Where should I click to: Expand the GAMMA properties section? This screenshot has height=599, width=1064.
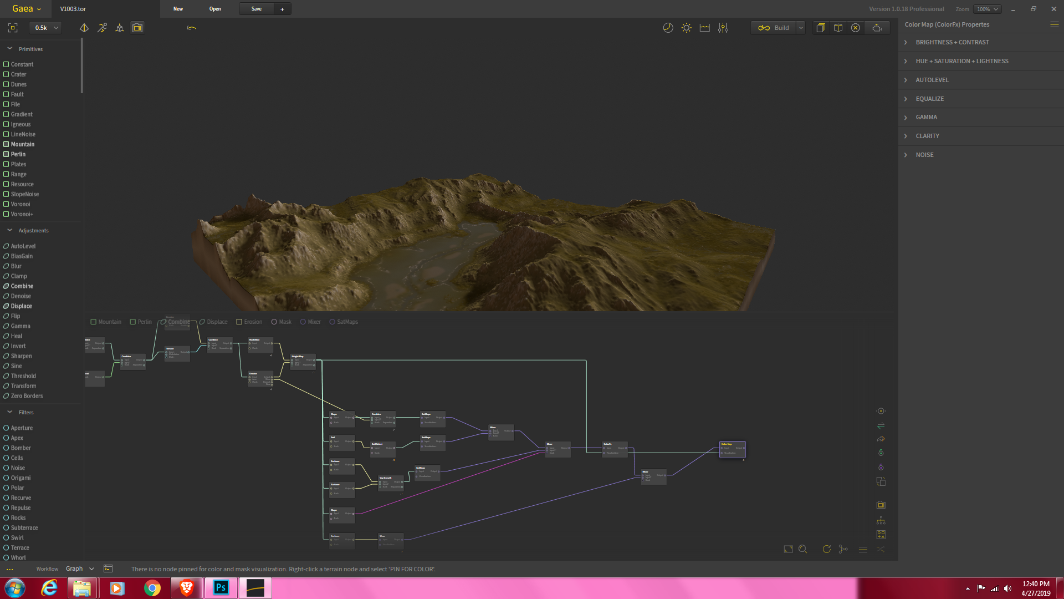click(x=926, y=117)
